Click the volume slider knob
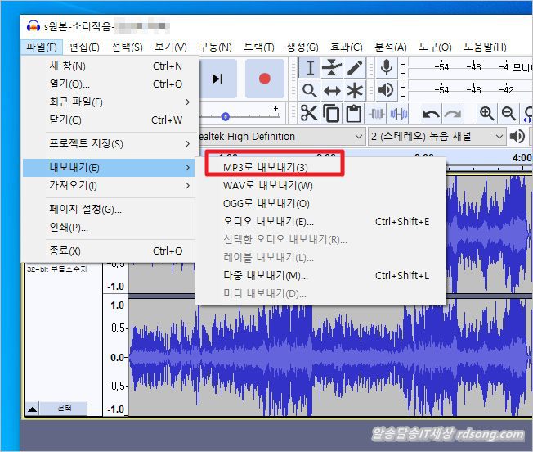This screenshot has width=533, height=452. pyautogui.click(x=226, y=117)
